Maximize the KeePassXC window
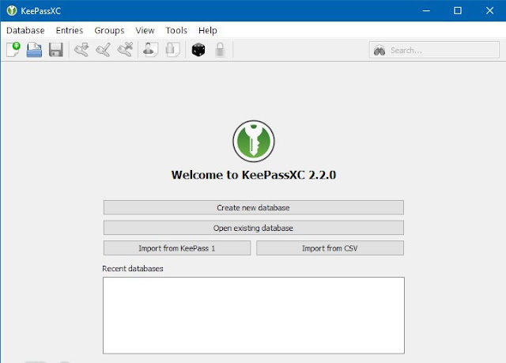 [x=458, y=10]
